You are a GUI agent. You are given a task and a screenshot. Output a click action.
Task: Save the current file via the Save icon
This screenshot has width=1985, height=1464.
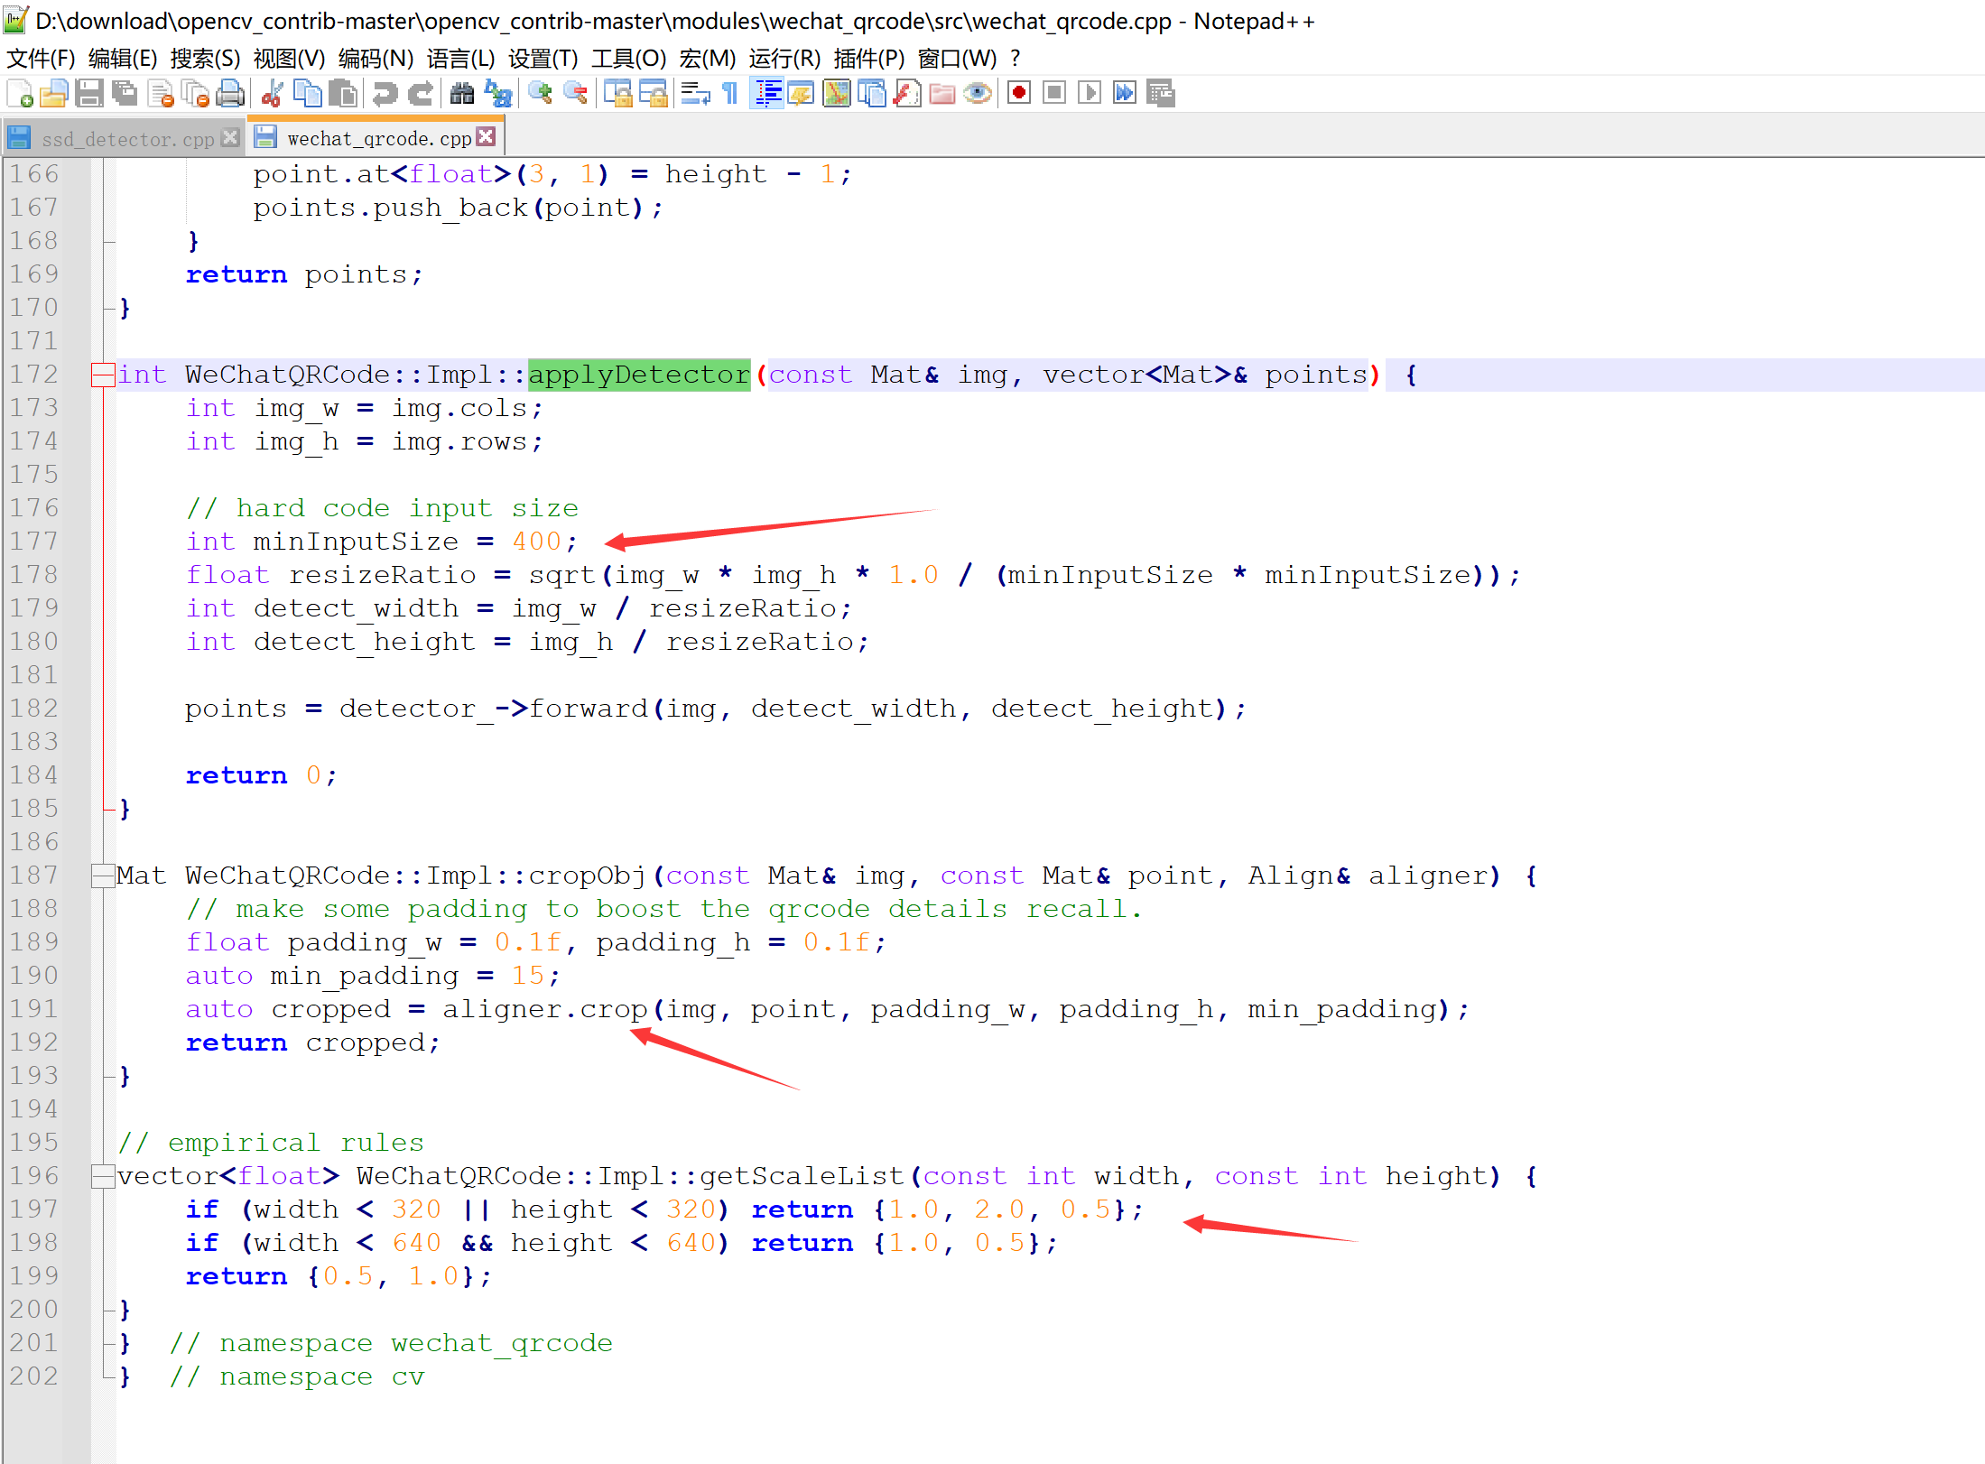(89, 93)
